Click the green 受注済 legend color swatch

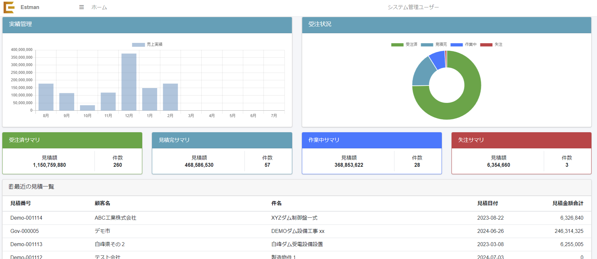pyautogui.click(x=397, y=45)
